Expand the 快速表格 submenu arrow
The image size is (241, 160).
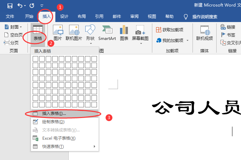coord(95,147)
